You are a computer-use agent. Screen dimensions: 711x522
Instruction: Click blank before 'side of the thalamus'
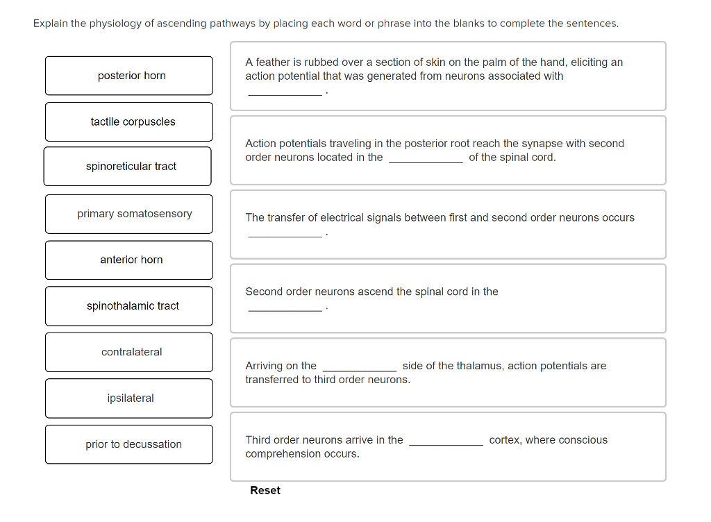[360, 367]
